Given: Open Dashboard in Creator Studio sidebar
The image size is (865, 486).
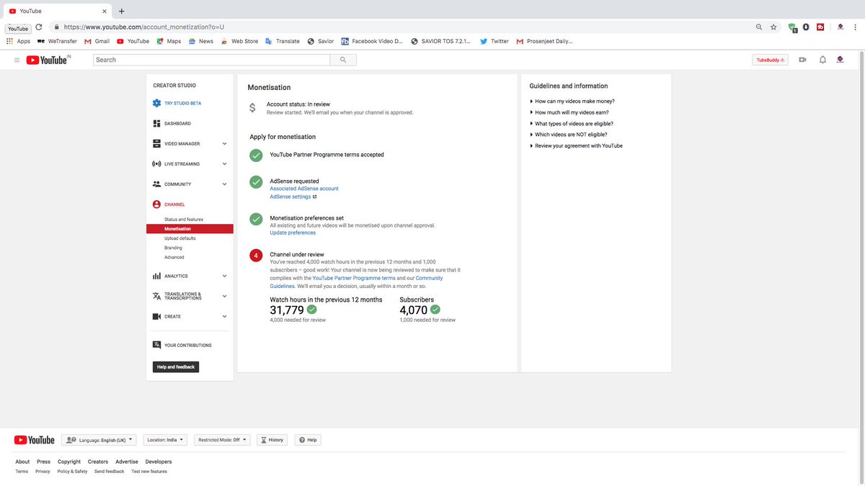Looking at the screenshot, I should 177,124.
